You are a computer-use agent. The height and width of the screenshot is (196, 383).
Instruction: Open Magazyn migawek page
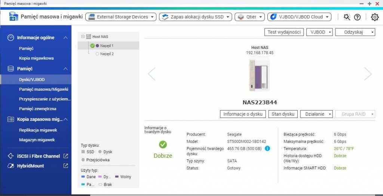[x=37, y=140]
